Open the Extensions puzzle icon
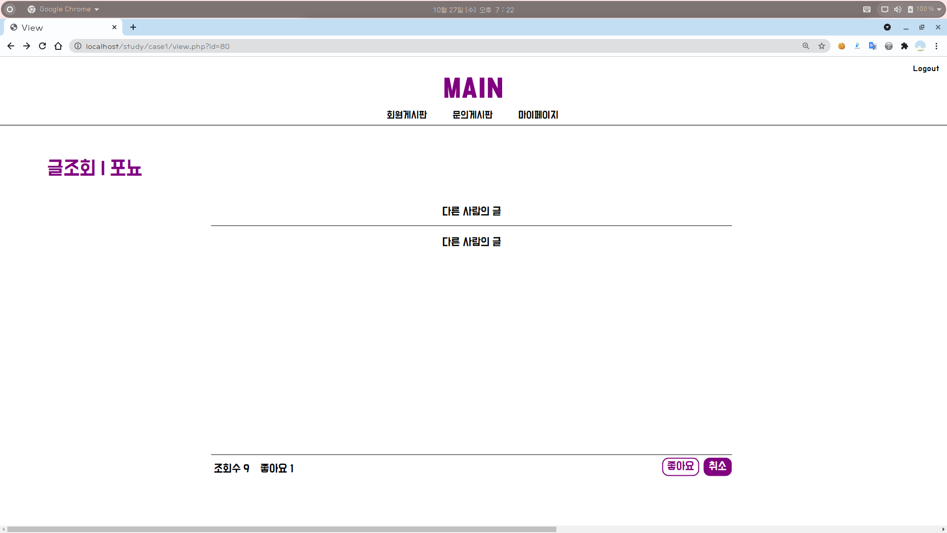This screenshot has width=947, height=533. pyautogui.click(x=905, y=46)
